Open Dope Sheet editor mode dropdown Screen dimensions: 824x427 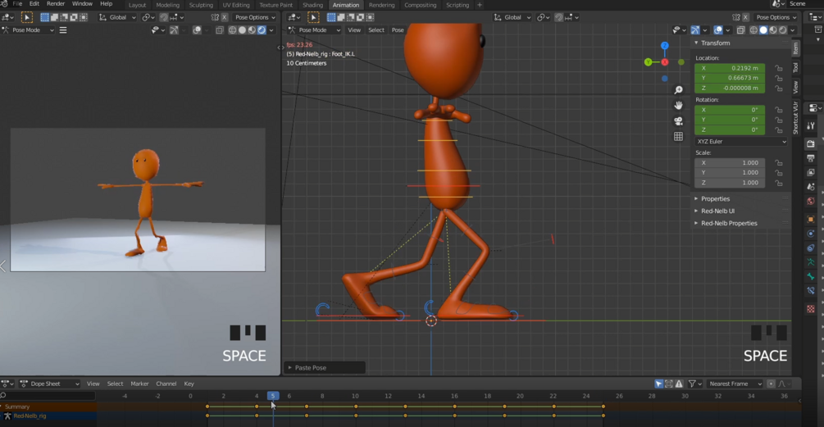tap(49, 384)
